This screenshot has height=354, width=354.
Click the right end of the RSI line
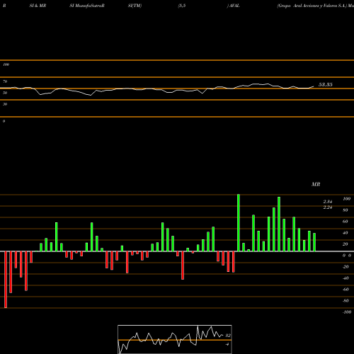pyautogui.click(x=314, y=86)
